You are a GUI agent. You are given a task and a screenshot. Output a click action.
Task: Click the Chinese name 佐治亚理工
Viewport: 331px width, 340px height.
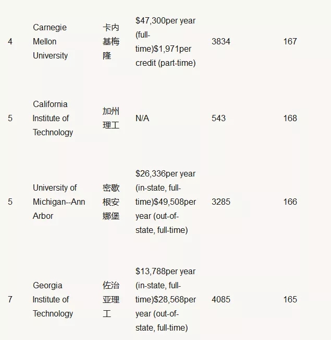[x=111, y=299]
